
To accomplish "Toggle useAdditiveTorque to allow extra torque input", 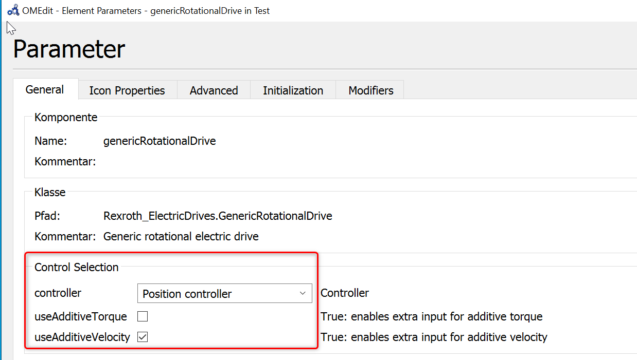I will (142, 316).
